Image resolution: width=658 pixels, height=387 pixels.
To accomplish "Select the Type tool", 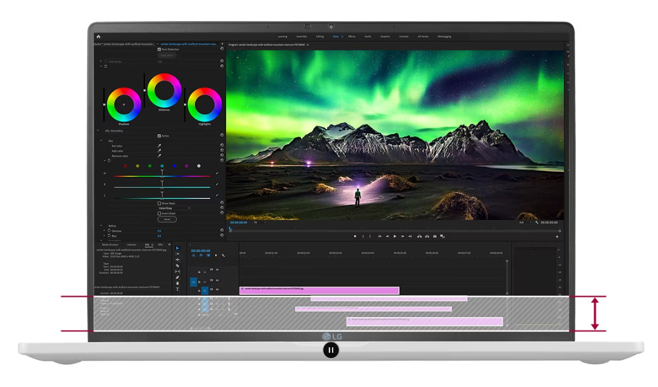I will 177,289.
